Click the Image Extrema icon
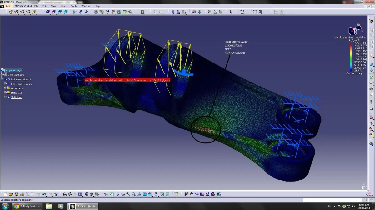375x210 pixels. [202, 194]
